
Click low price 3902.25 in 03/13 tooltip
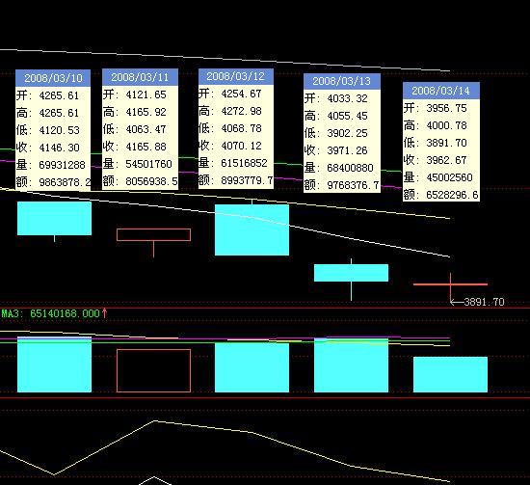347,133
